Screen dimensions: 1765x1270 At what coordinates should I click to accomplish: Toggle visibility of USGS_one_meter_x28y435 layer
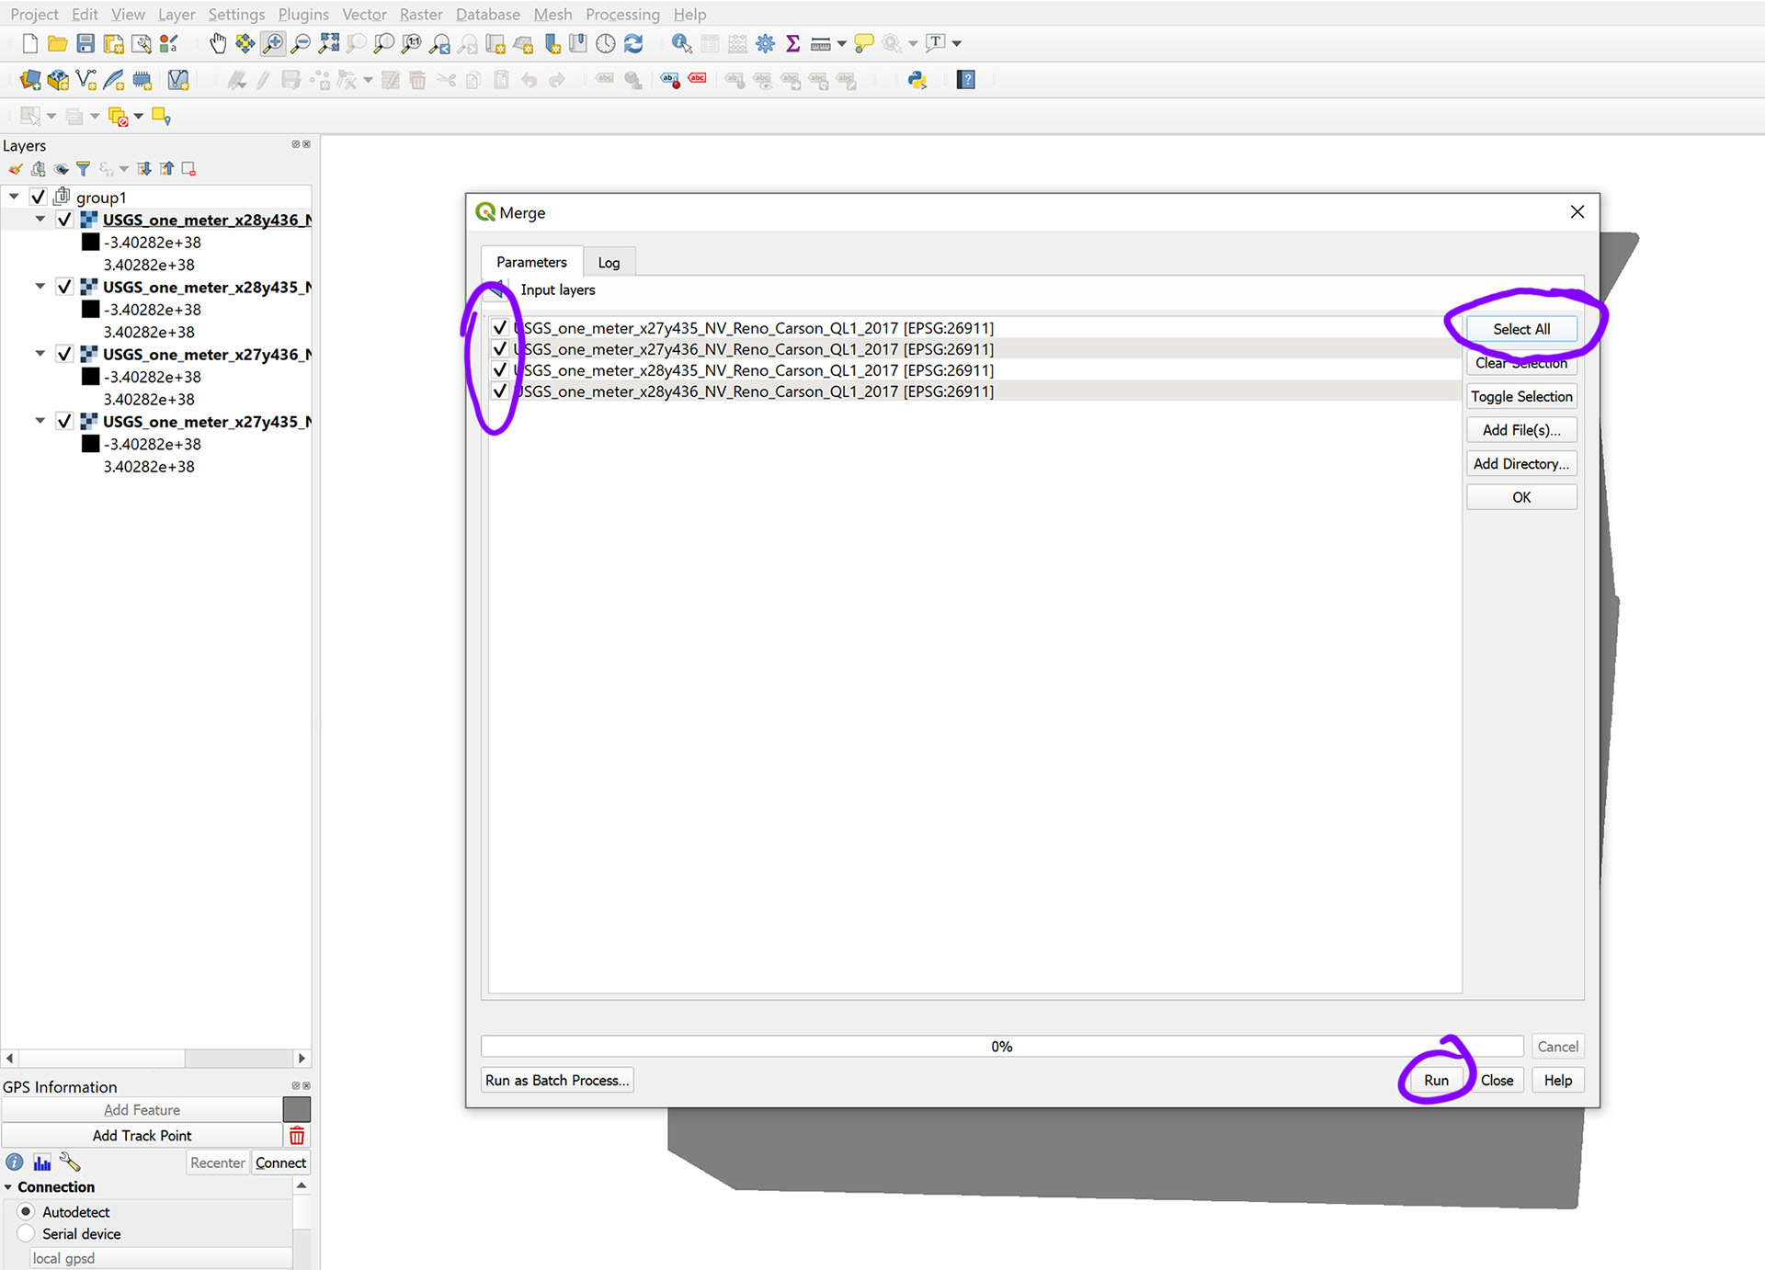click(64, 287)
